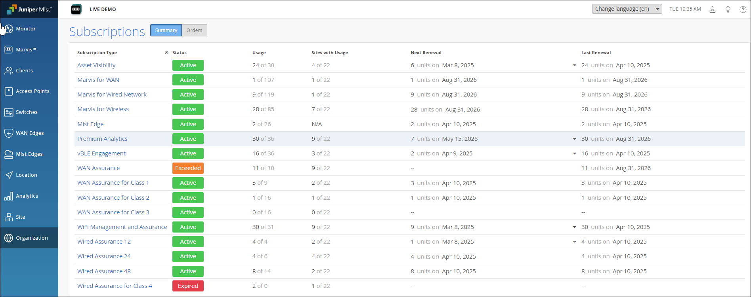Open the Clients people icon
The height and width of the screenshot is (297, 751).
point(9,71)
